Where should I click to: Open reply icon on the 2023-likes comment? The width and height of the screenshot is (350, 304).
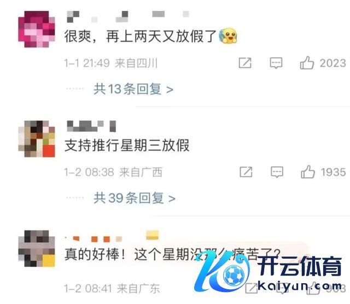coord(276,63)
